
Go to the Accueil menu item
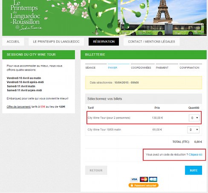[x=13, y=42]
